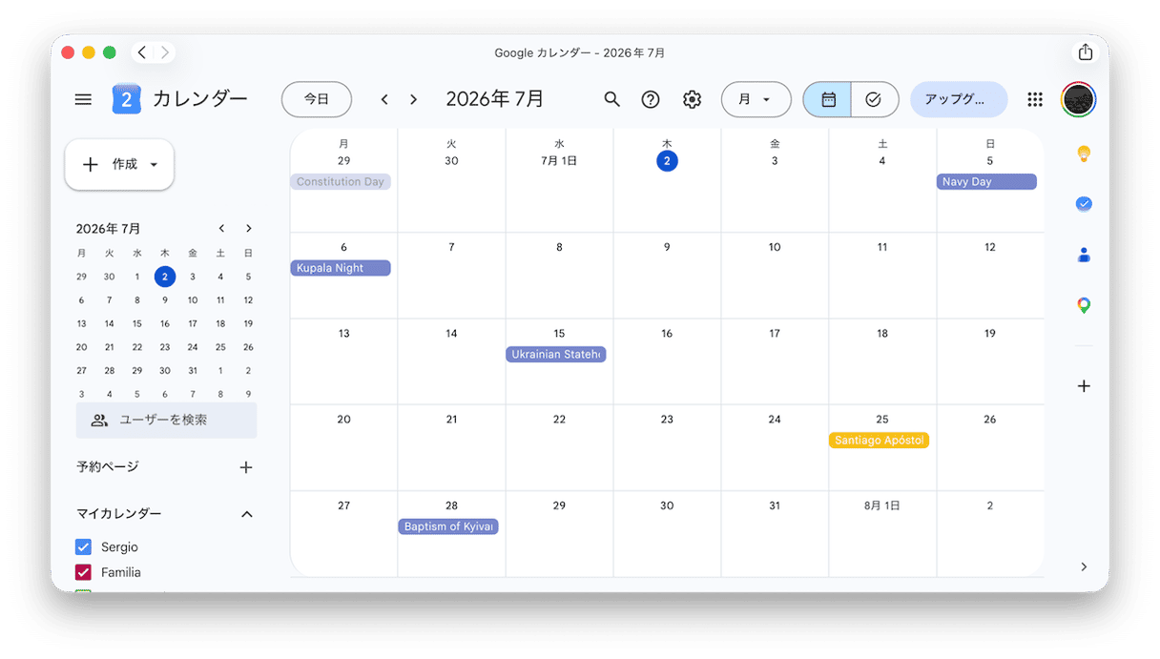The height and width of the screenshot is (659, 1160).
Task: Open Google Maps side panel icon
Action: (x=1084, y=305)
